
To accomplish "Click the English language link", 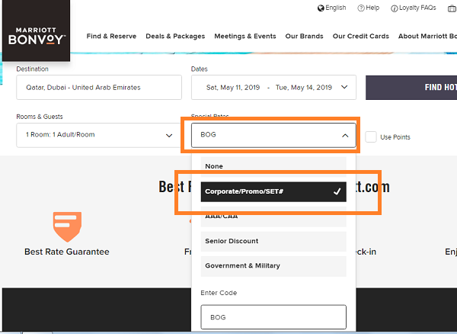I will 335,8.
